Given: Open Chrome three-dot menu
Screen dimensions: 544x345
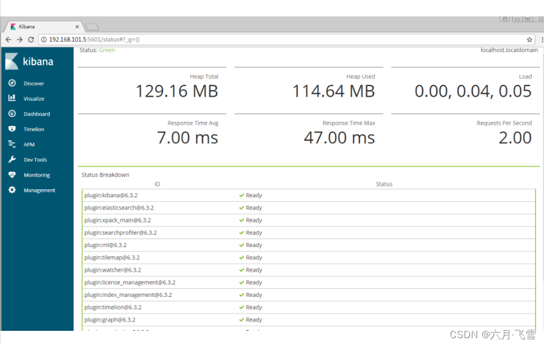Looking at the screenshot, I should (542, 40).
